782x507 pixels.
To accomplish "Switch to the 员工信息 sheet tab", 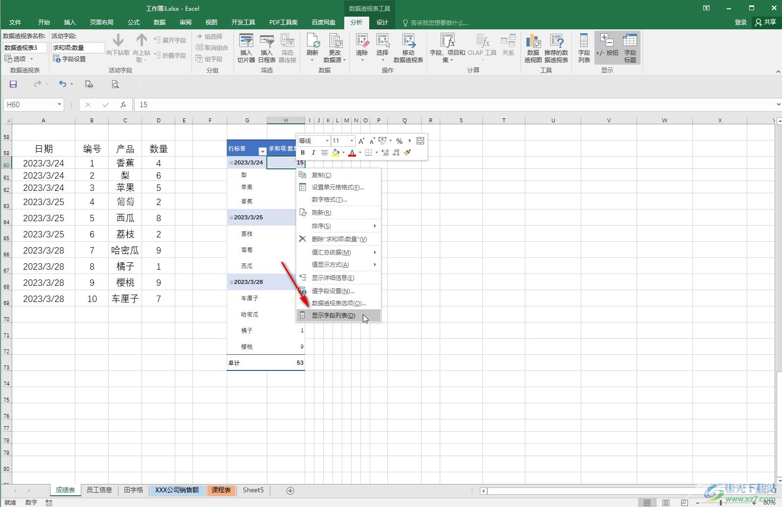I will 99,490.
